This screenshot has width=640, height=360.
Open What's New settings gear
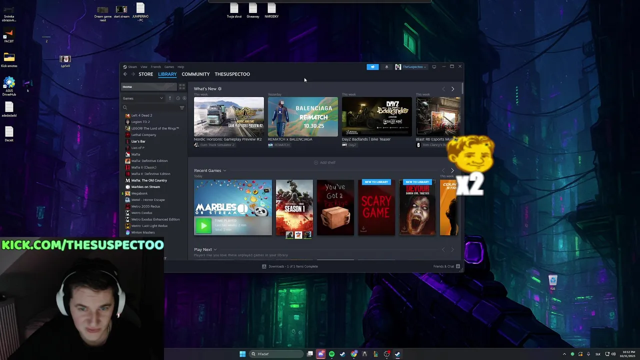[x=219, y=88]
